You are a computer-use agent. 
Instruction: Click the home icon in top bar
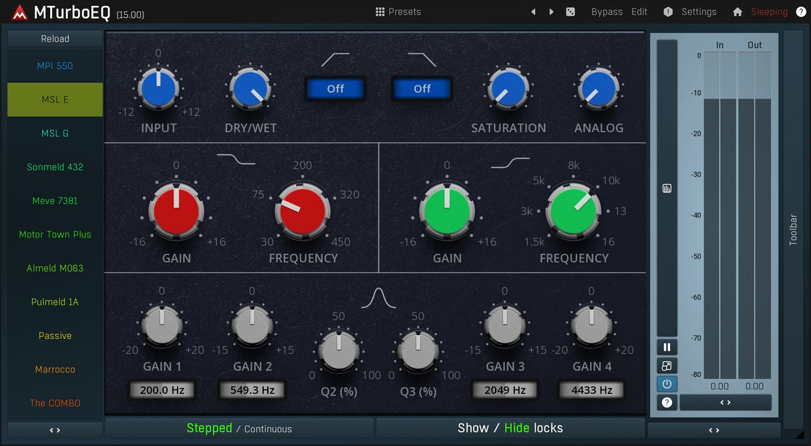click(738, 12)
